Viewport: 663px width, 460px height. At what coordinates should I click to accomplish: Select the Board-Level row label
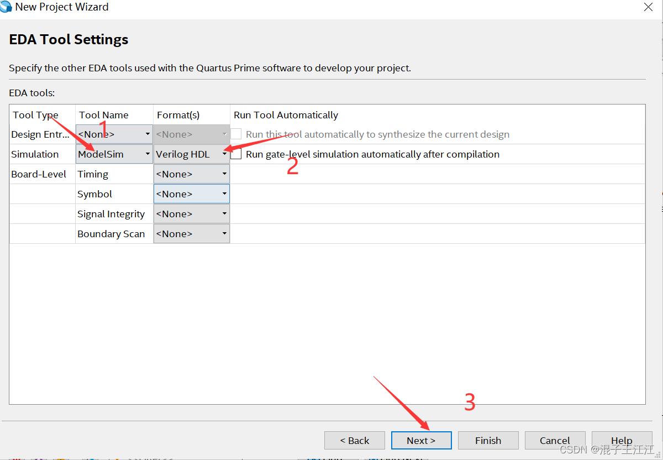click(39, 174)
